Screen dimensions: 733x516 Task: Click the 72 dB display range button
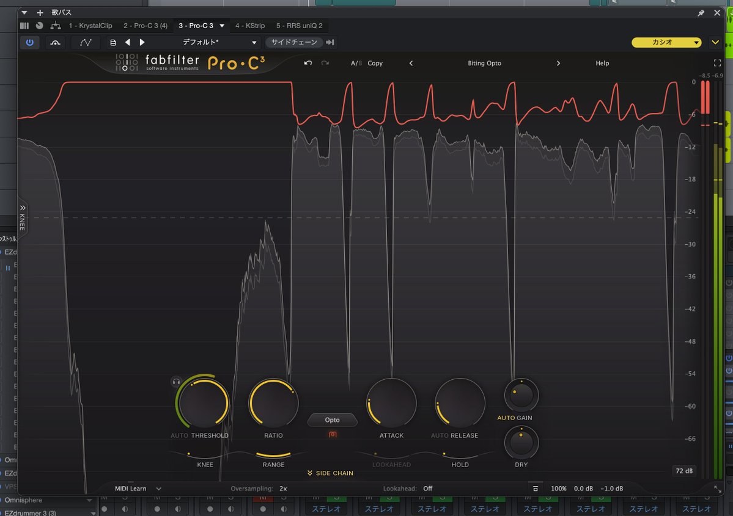pos(684,471)
